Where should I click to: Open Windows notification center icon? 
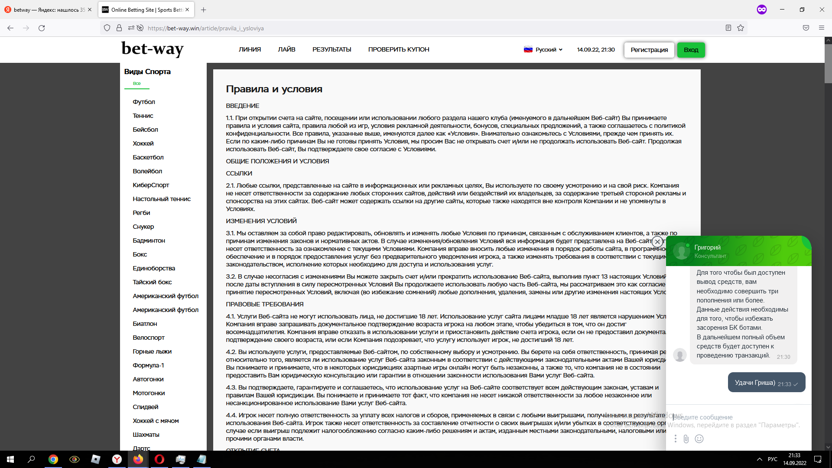pos(818,459)
